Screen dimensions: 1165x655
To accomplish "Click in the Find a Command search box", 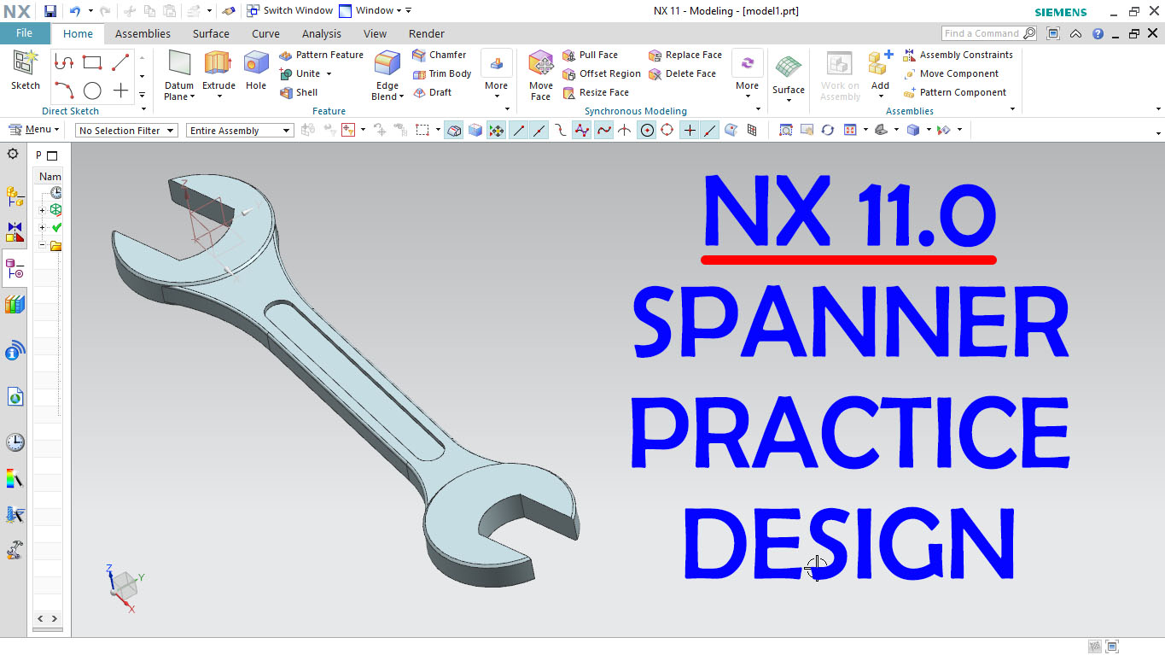I will pos(982,33).
